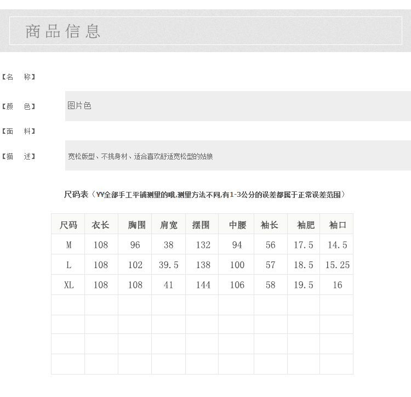The height and width of the screenshot is (397, 411).
Task: Click the 宽松版型 description text
Action: [x=140, y=156]
